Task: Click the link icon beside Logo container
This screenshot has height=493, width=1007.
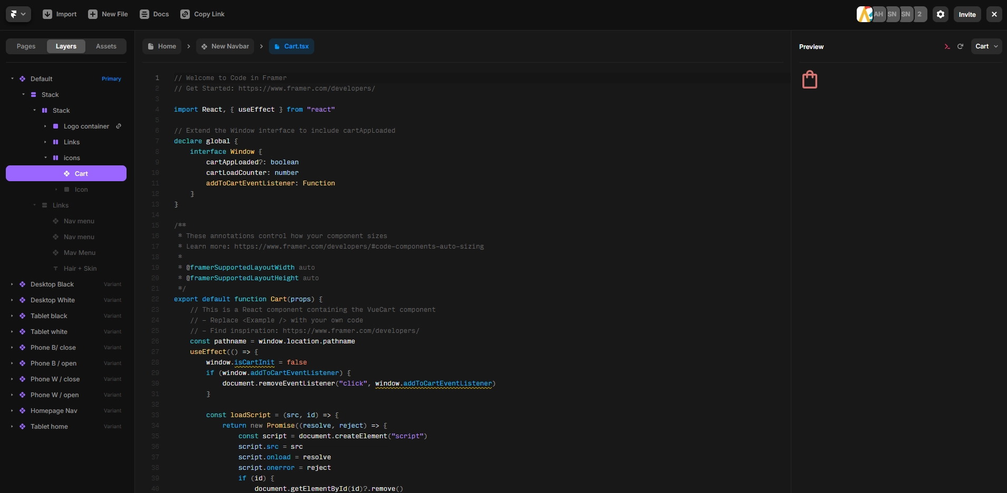Action: pos(119,126)
